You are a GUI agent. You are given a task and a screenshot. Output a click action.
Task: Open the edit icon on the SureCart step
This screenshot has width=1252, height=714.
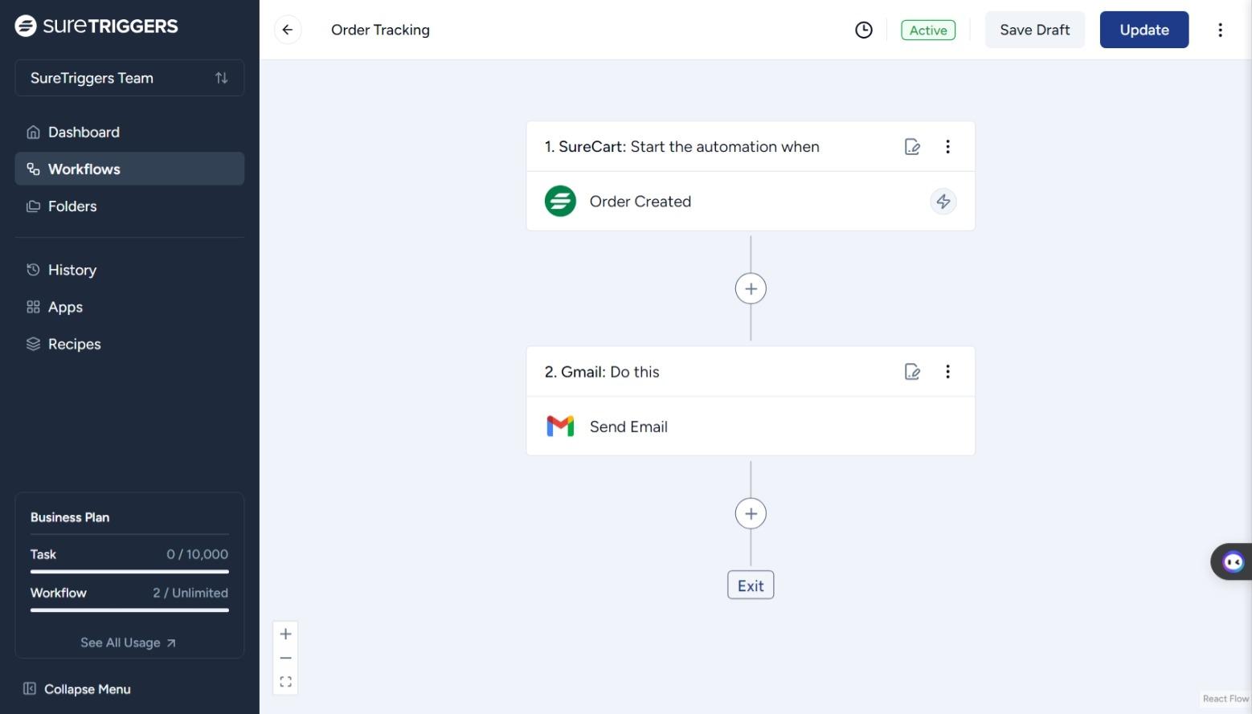pos(912,146)
